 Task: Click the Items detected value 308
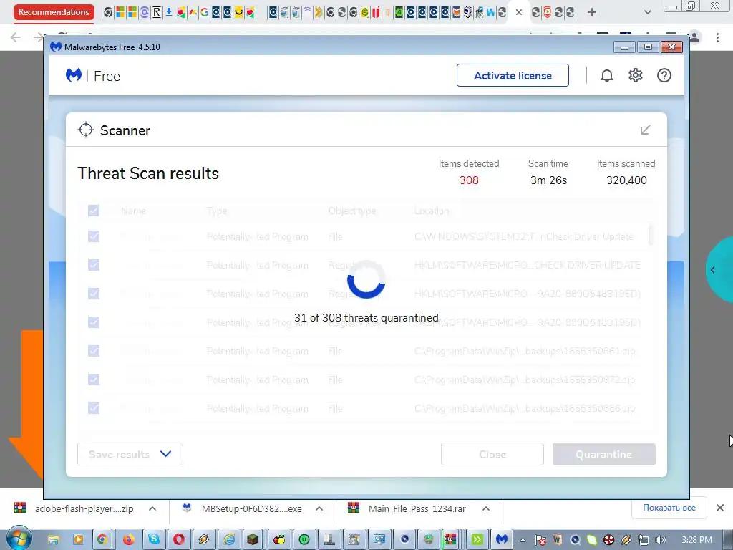(x=469, y=180)
